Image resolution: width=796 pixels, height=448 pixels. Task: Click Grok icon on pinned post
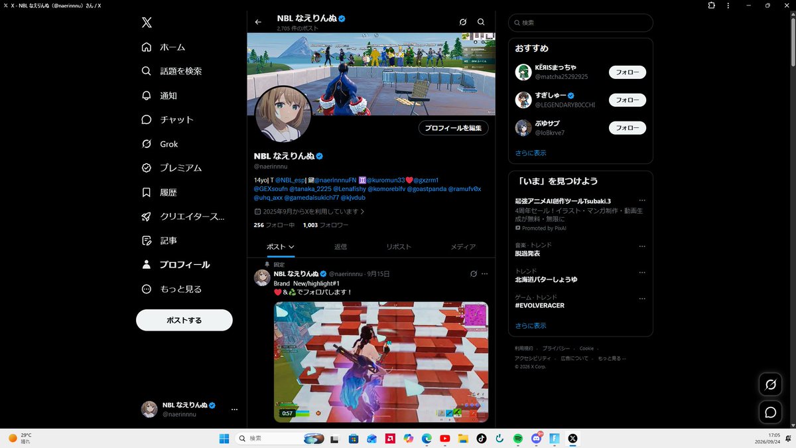474,273
